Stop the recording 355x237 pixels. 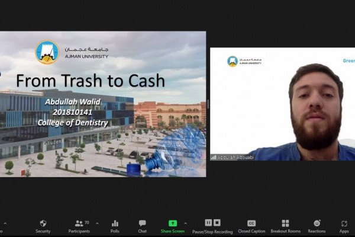217,223
